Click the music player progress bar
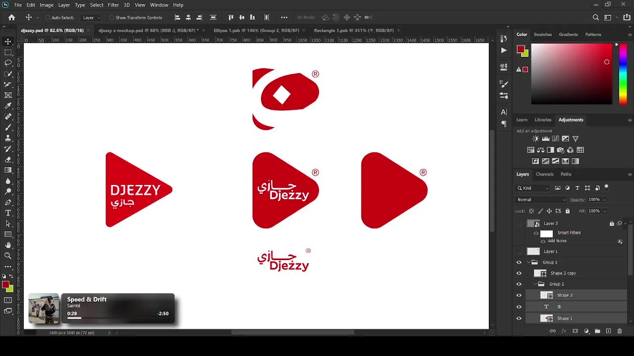 pyautogui.click(x=117, y=318)
